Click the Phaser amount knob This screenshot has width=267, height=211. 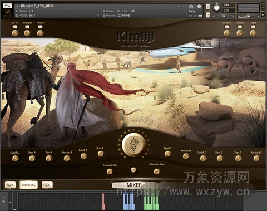tap(40, 33)
